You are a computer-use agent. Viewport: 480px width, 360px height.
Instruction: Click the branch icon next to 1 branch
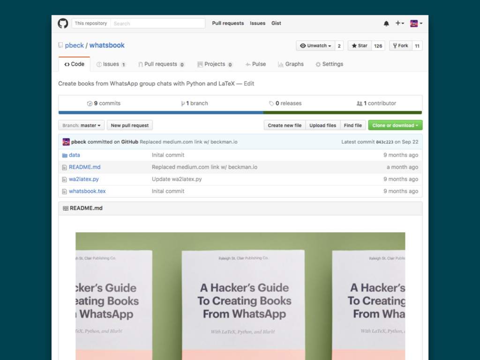pyautogui.click(x=183, y=104)
